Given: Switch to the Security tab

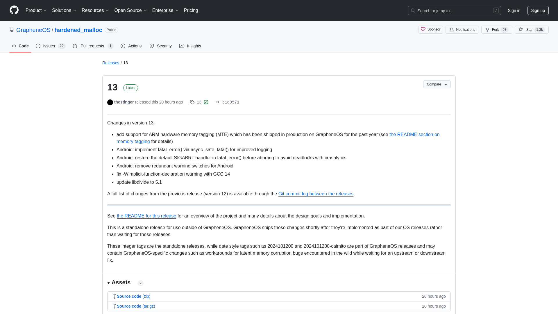Looking at the screenshot, I should (160, 46).
